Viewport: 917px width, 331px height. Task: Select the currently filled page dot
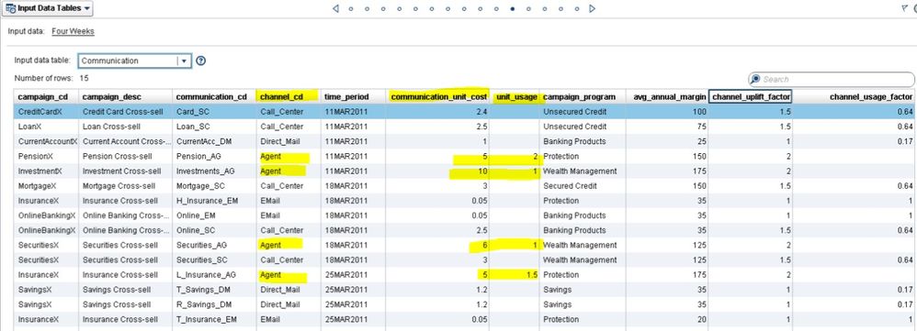tap(513, 9)
